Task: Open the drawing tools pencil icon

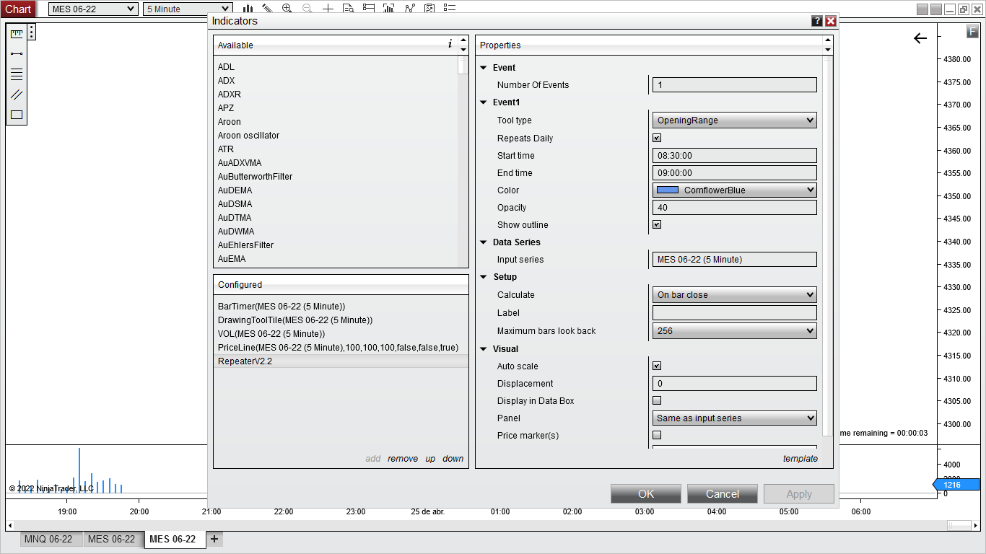Action: (x=267, y=9)
